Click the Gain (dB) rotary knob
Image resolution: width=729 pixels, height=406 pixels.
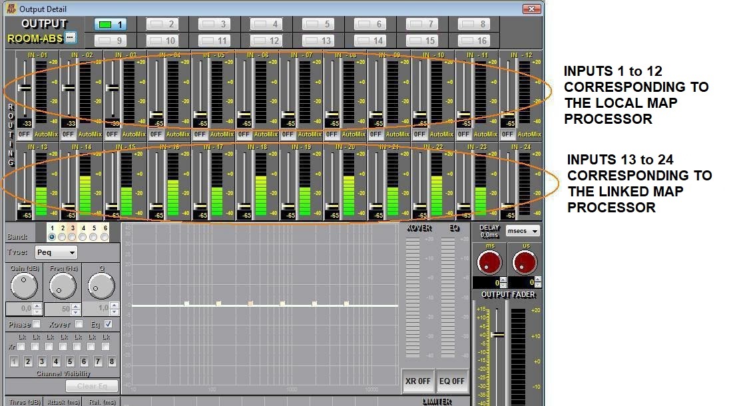click(x=24, y=286)
